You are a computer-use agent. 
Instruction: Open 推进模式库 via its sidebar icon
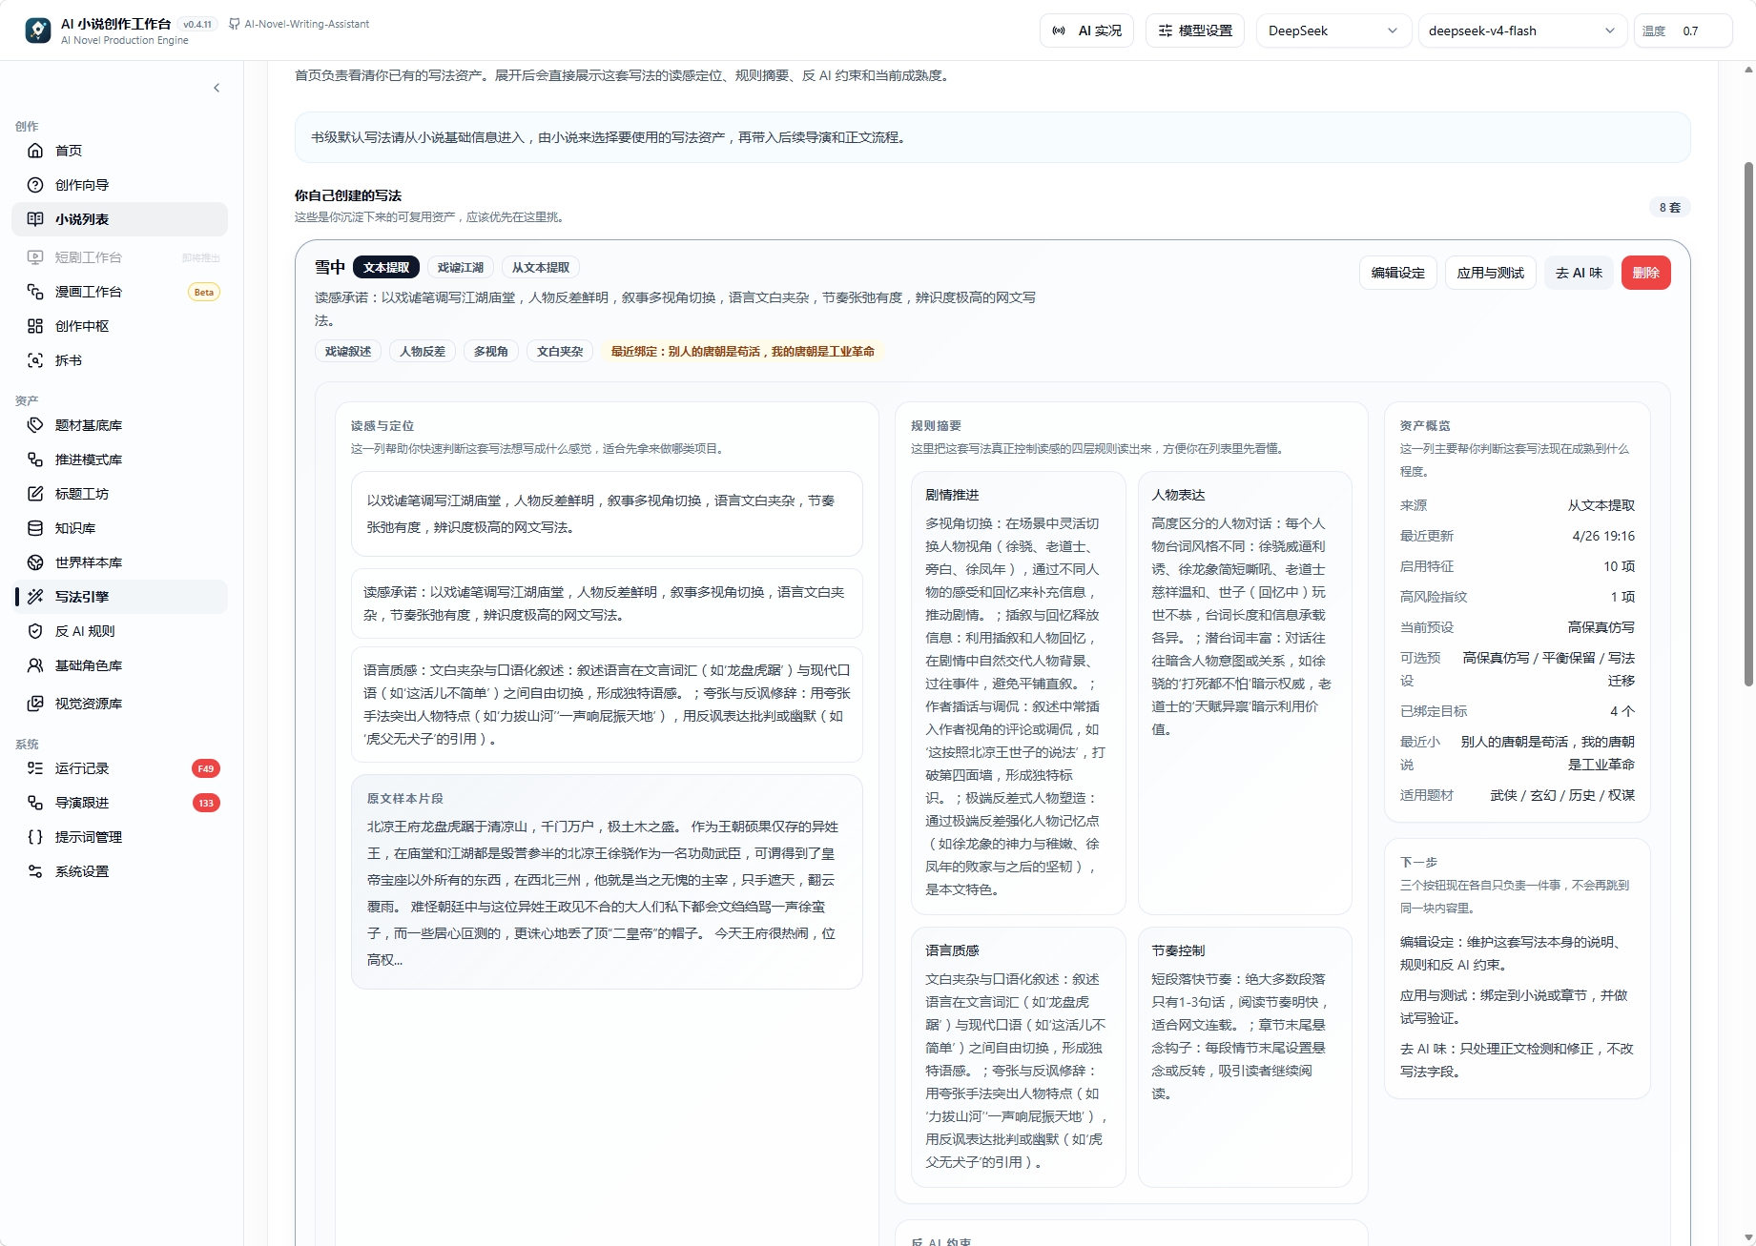click(35, 460)
